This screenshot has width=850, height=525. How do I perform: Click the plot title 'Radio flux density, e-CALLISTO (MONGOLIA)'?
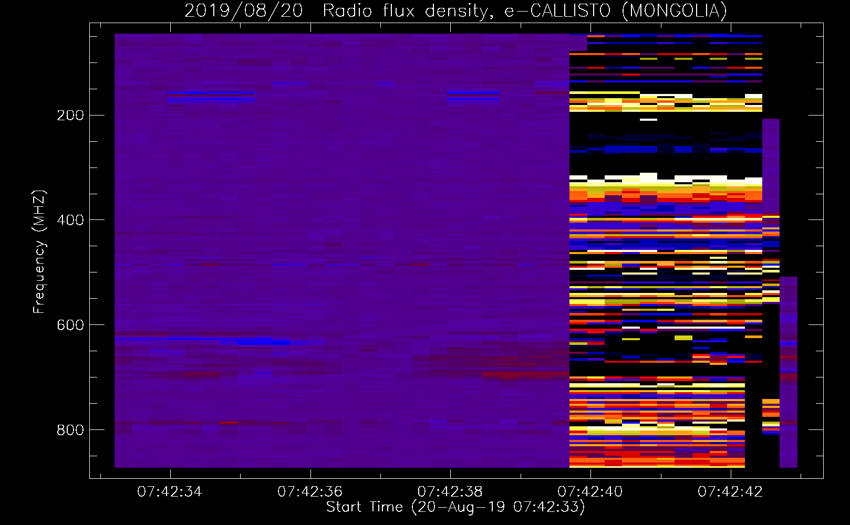[x=524, y=10]
